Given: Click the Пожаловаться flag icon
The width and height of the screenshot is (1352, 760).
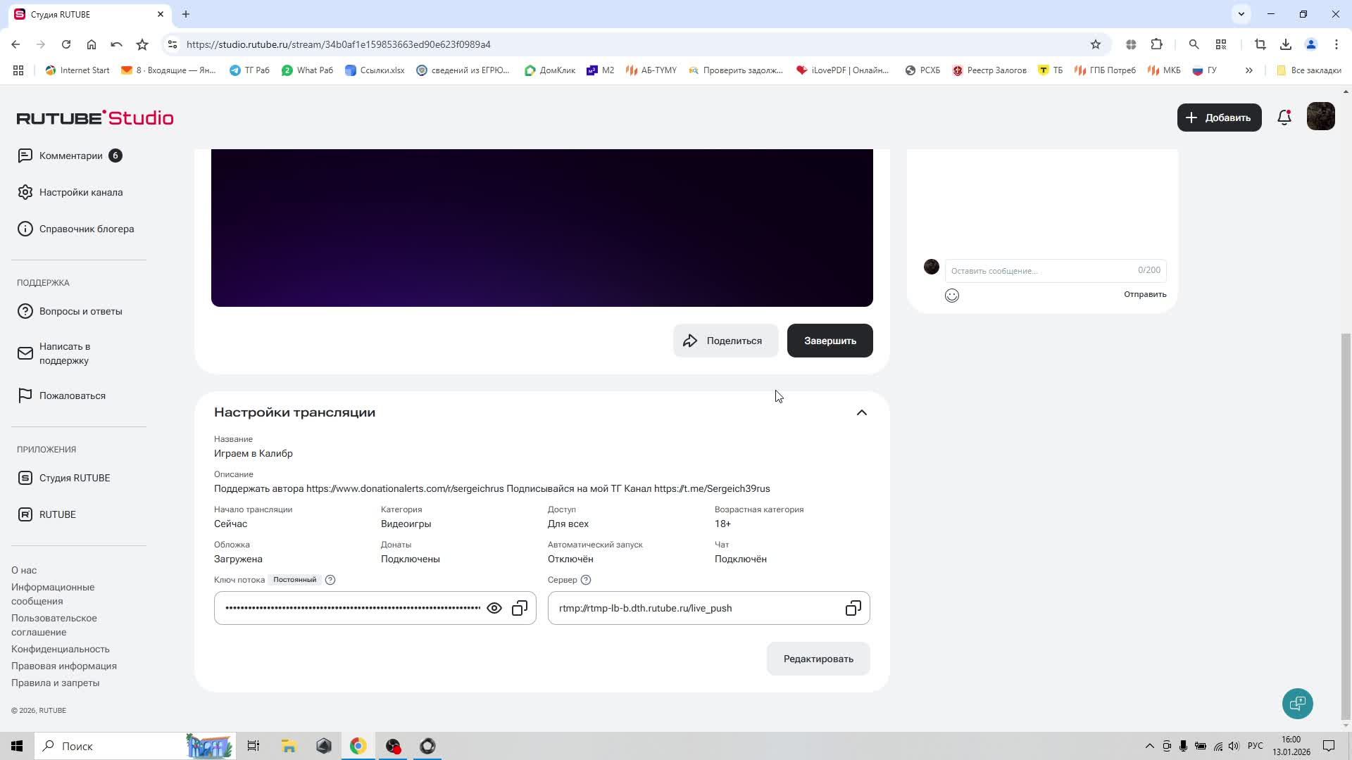Looking at the screenshot, I should pyautogui.click(x=25, y=395).
